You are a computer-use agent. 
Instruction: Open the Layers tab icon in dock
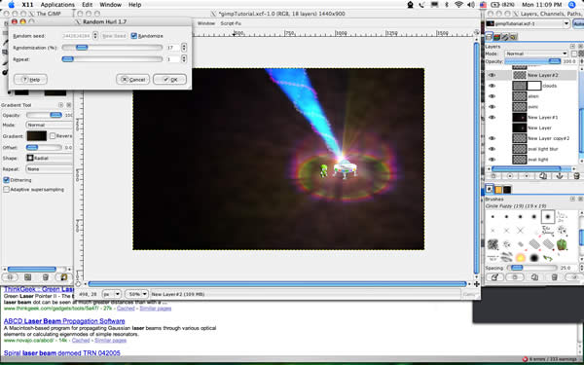click(x=489, y=37)
